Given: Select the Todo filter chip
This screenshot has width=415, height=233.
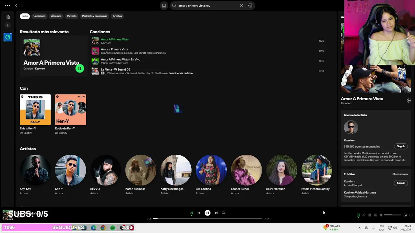Looking at the screenshot, I should 25,16.
